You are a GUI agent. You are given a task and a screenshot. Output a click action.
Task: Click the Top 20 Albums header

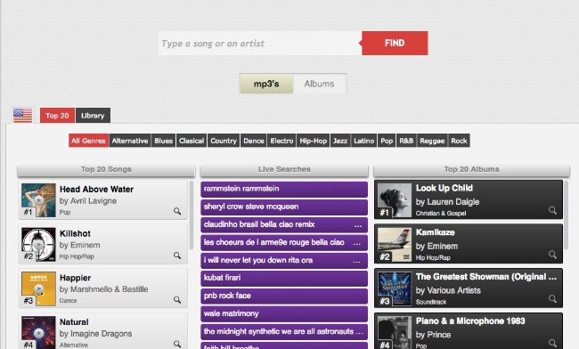click(471, 170)
